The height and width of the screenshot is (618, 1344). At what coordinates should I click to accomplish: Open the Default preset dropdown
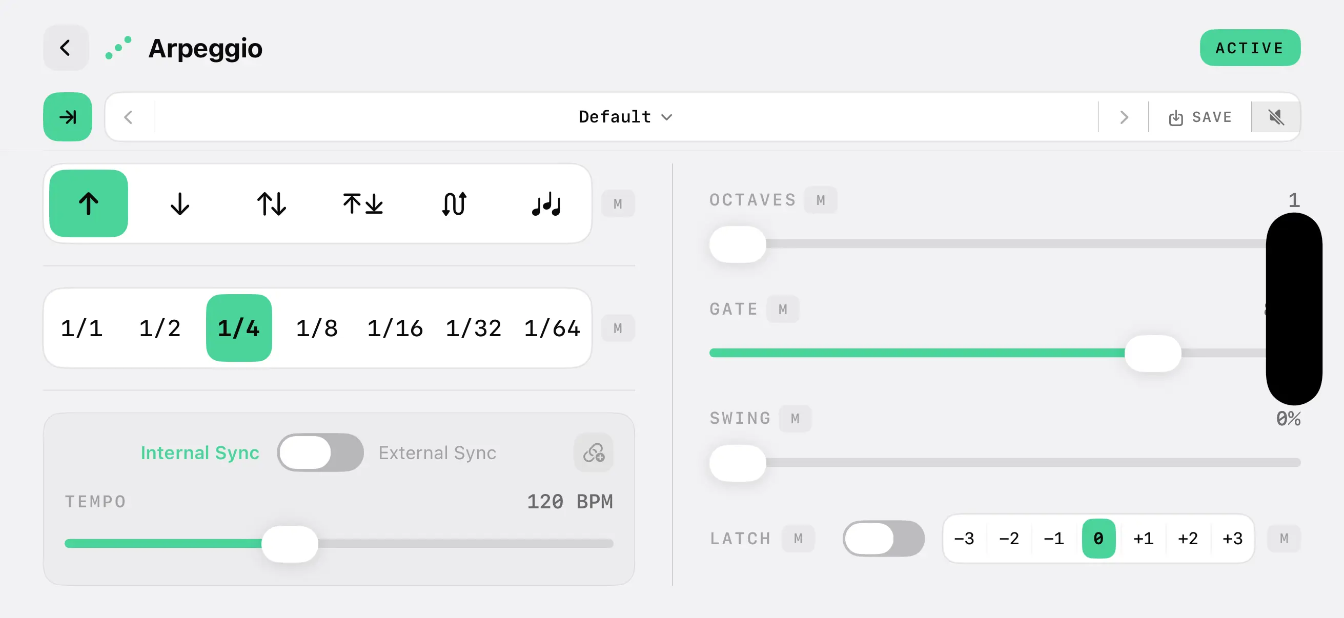(625, 117)
